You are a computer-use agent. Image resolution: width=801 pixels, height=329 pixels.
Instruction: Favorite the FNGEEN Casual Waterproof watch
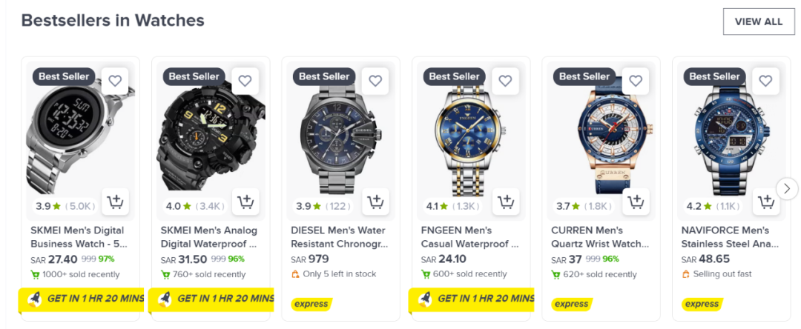[x=506, y=81]
